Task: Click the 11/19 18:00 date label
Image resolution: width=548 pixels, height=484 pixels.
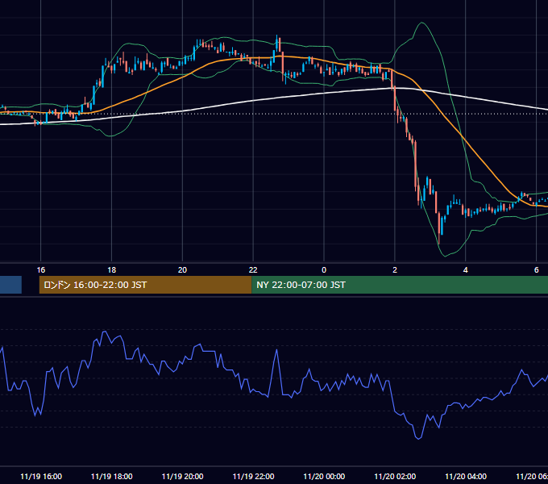Action: click(111, 476)
